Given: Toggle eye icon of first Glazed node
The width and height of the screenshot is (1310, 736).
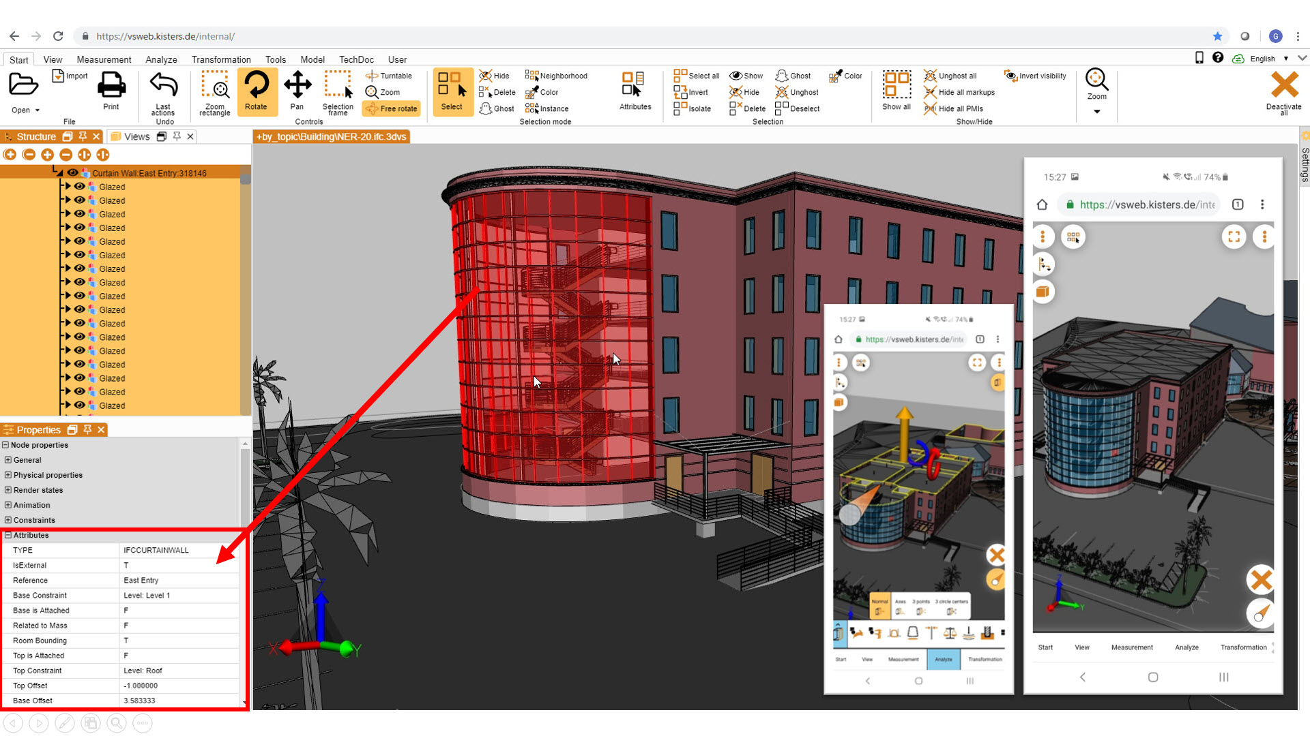Looking at the screenshot, I should (80, 187).
